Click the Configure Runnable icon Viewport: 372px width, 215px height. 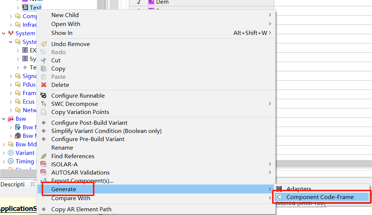click(x=43, y=96)
